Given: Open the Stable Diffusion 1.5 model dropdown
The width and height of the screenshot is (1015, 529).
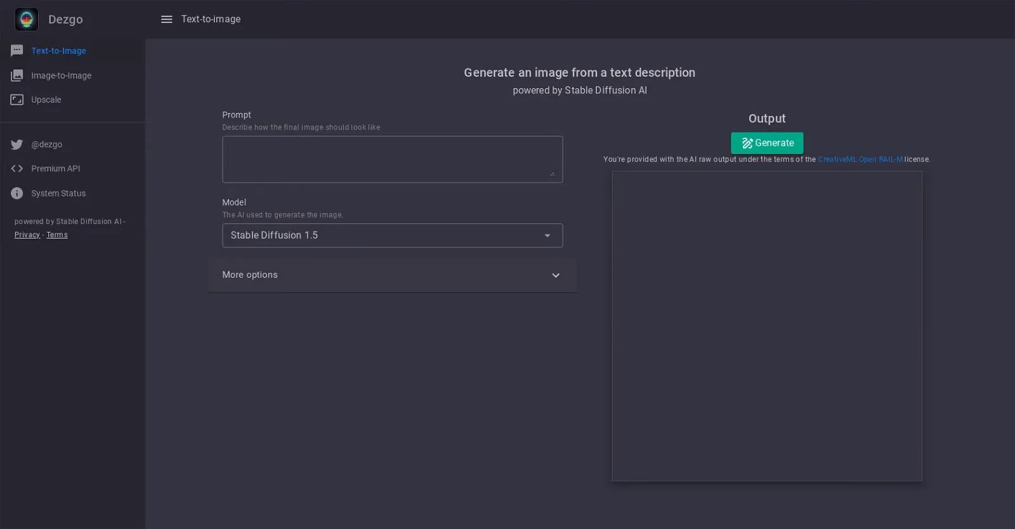Looking at the screenshot, I should 393,235.
